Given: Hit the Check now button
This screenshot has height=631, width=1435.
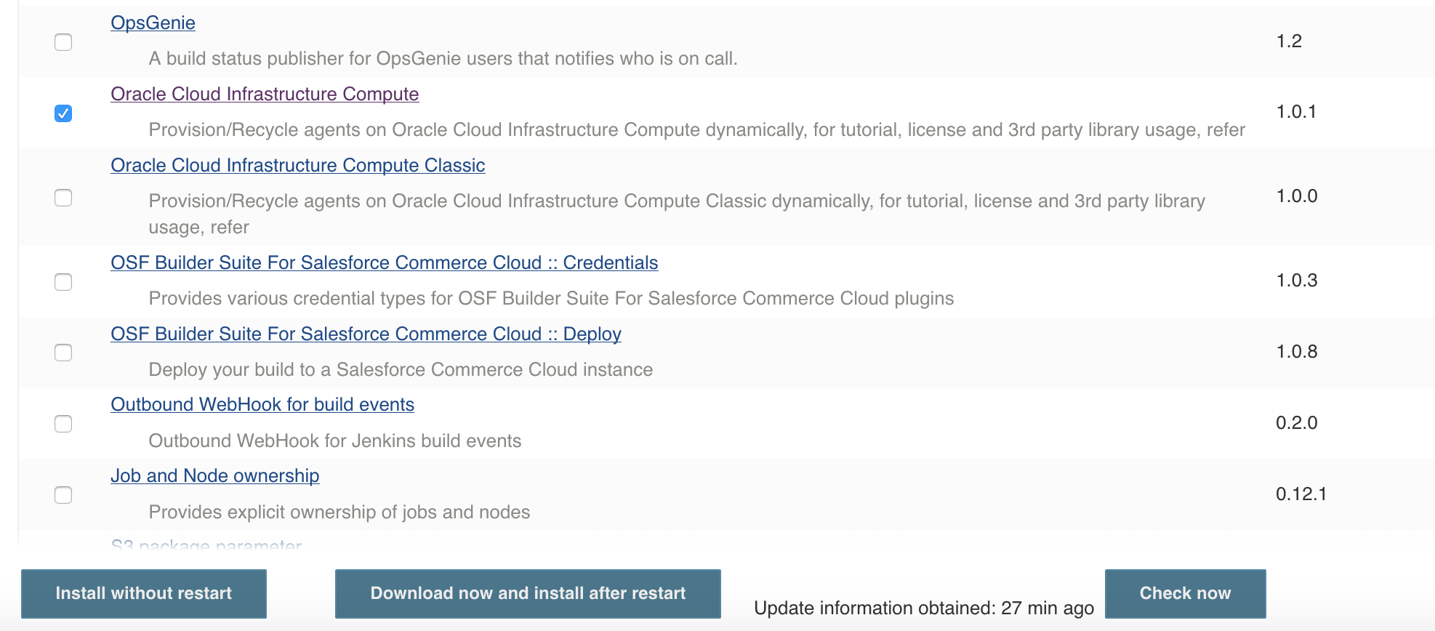Looking at the screenshot, I should click(x=1185, y=593).
